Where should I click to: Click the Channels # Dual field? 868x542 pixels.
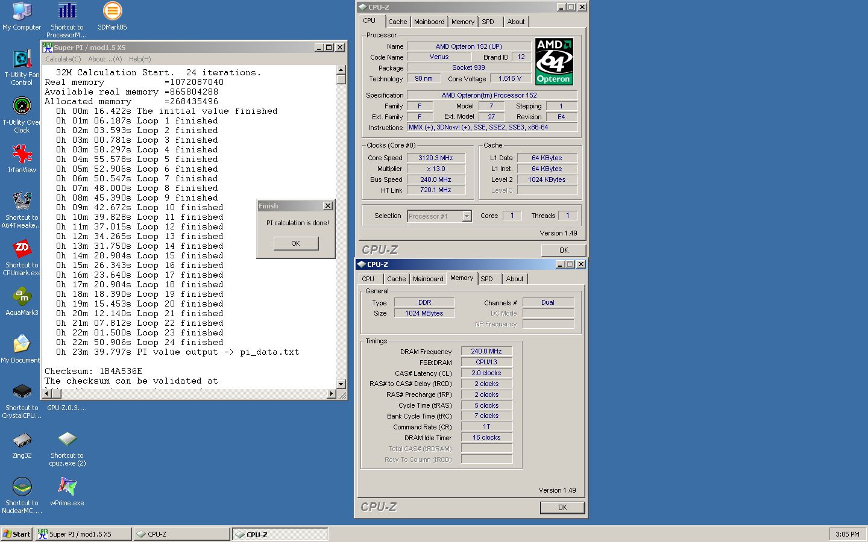click(x=548, y=302)
